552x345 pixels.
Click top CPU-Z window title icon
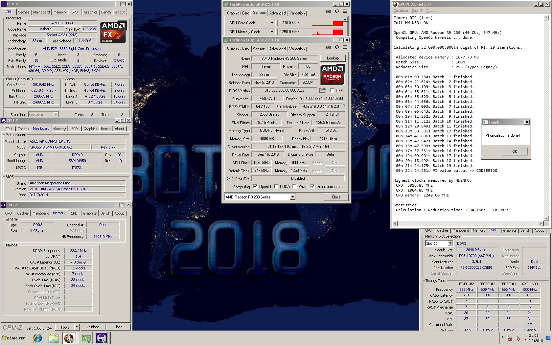(4, 4)
